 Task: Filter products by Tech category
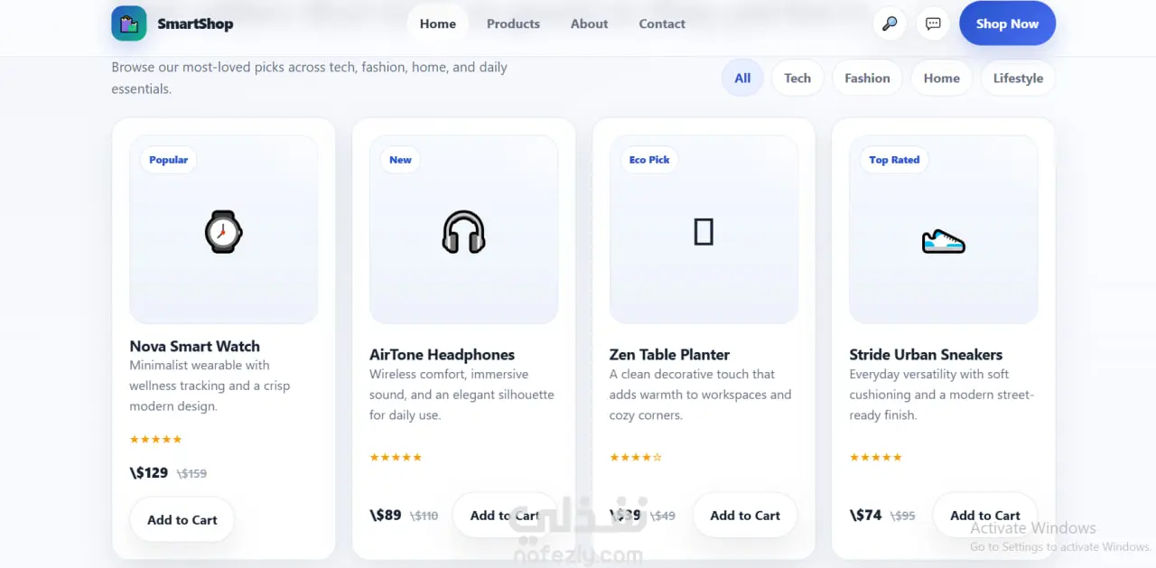[x=797, y=79]
